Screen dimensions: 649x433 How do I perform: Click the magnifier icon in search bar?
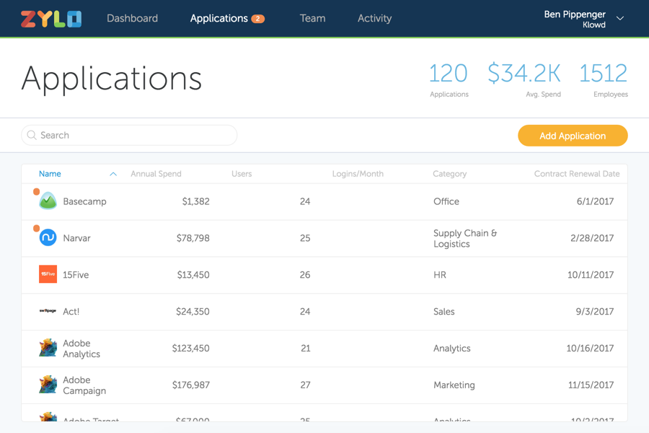[32, 135]
